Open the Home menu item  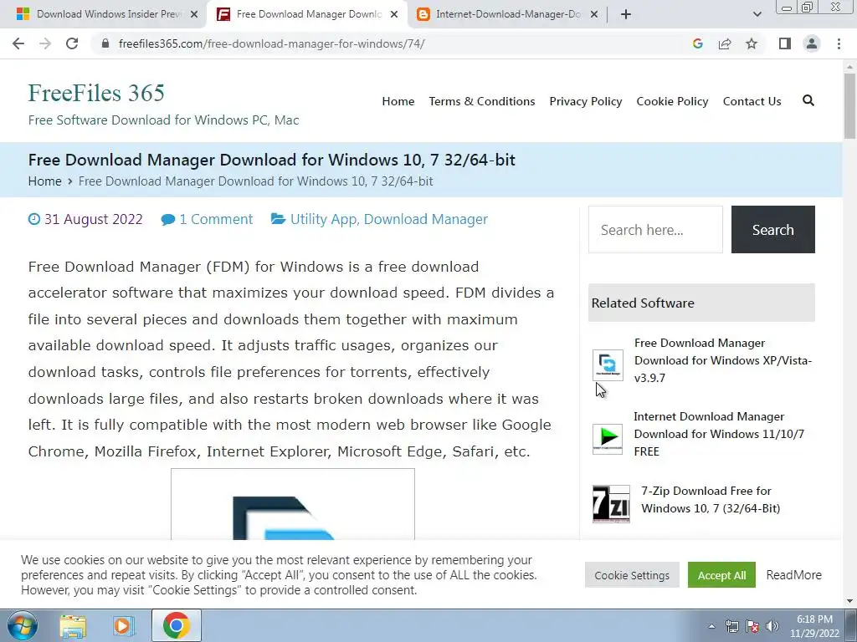[x=398, y=101]
